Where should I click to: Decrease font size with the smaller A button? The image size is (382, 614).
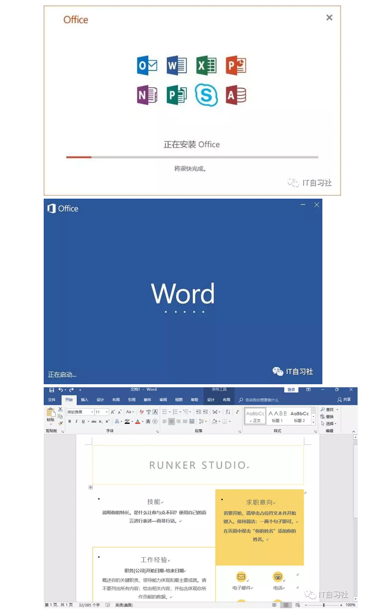click(x=120, y=412)
